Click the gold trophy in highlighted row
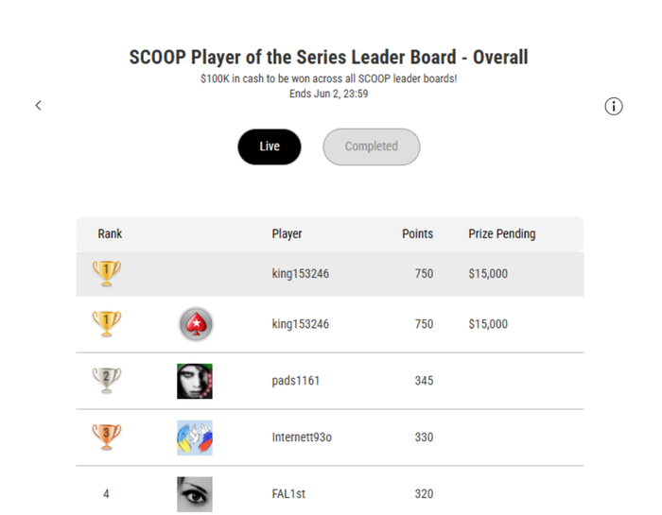The height and width of the screenshot is (515, 662). click(106, 273)
